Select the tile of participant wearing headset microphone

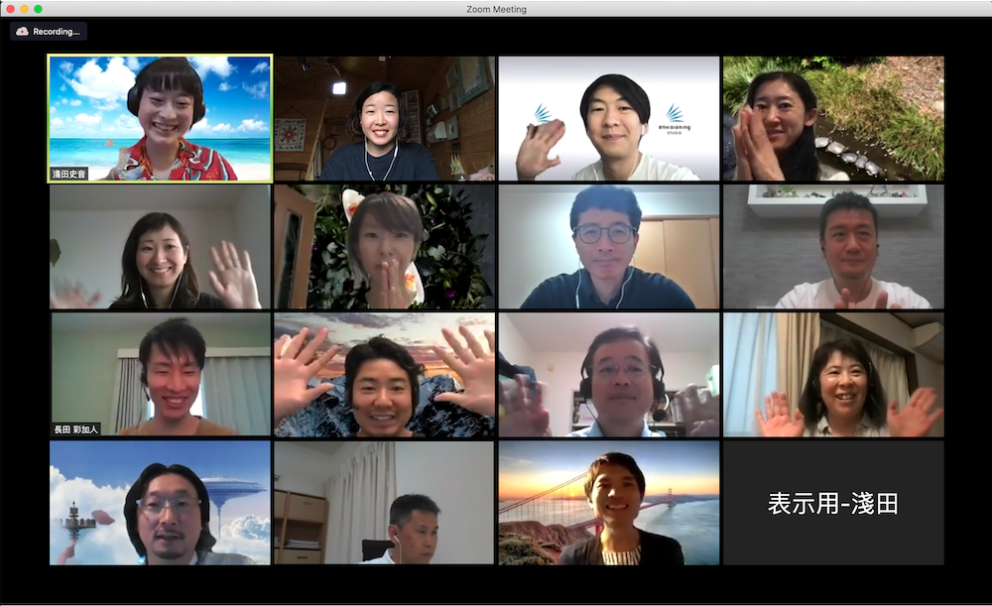pyautogui.click(x=608, y=375)
